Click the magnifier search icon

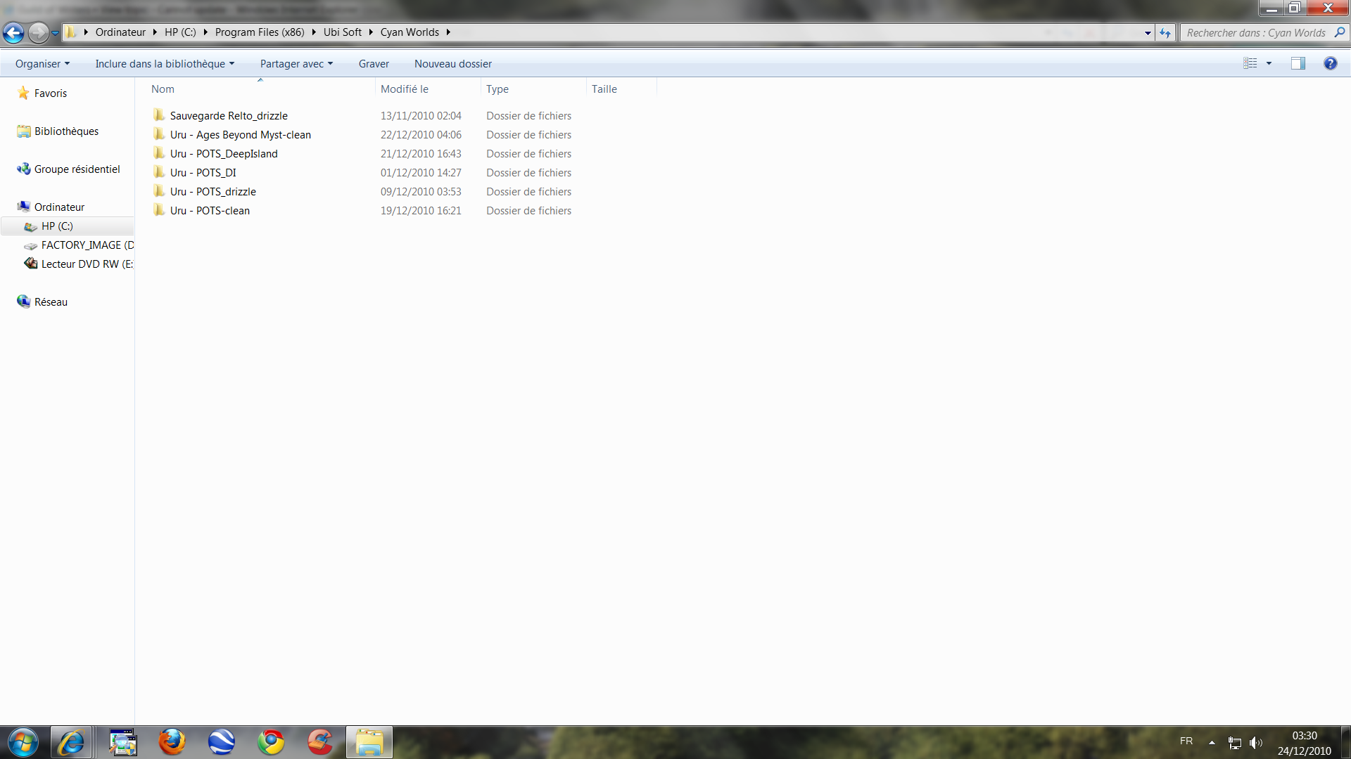(x=1340, y=32)
